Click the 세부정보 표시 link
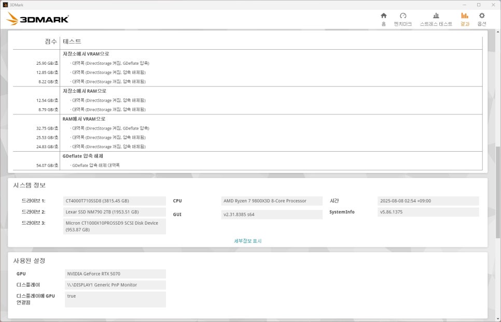The height and width of the screenshot is (322, 501). pos(247,241)
